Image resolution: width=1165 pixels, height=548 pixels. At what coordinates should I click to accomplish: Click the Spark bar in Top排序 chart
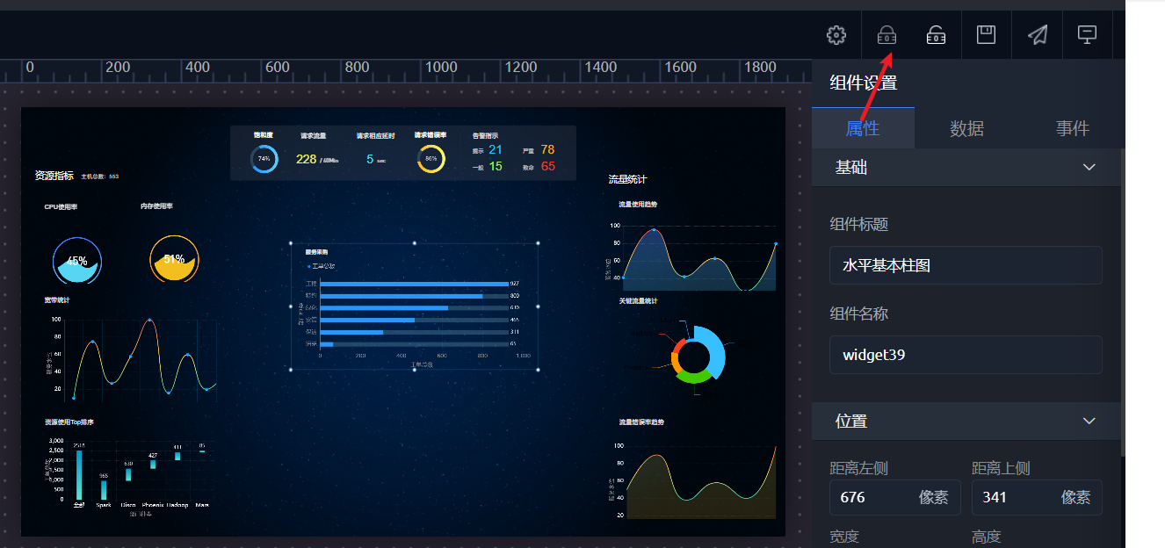coord(104,490)
